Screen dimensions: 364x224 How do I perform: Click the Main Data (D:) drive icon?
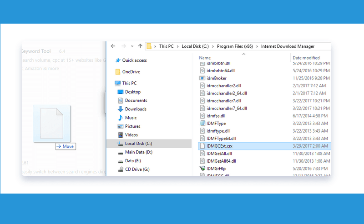coord(120,153)
